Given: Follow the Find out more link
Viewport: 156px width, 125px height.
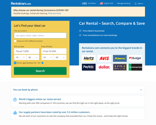Looking at the screenshot, I should (x=55, y=13).
